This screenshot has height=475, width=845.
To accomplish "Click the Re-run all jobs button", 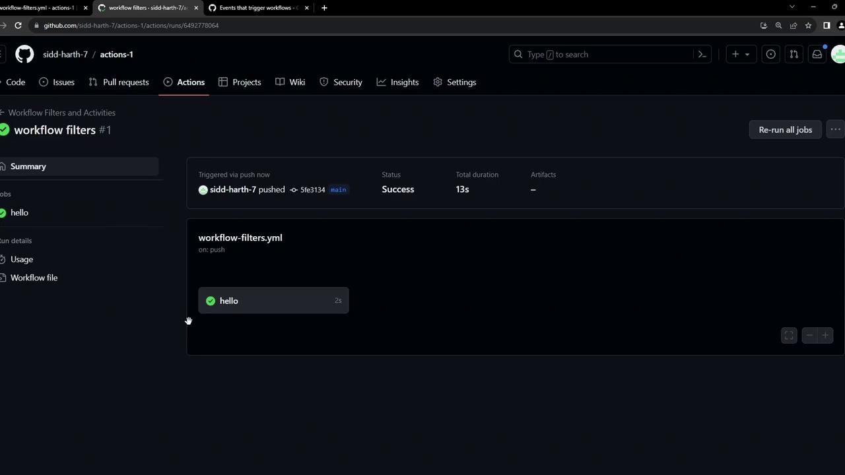I will tap(785, 129).
